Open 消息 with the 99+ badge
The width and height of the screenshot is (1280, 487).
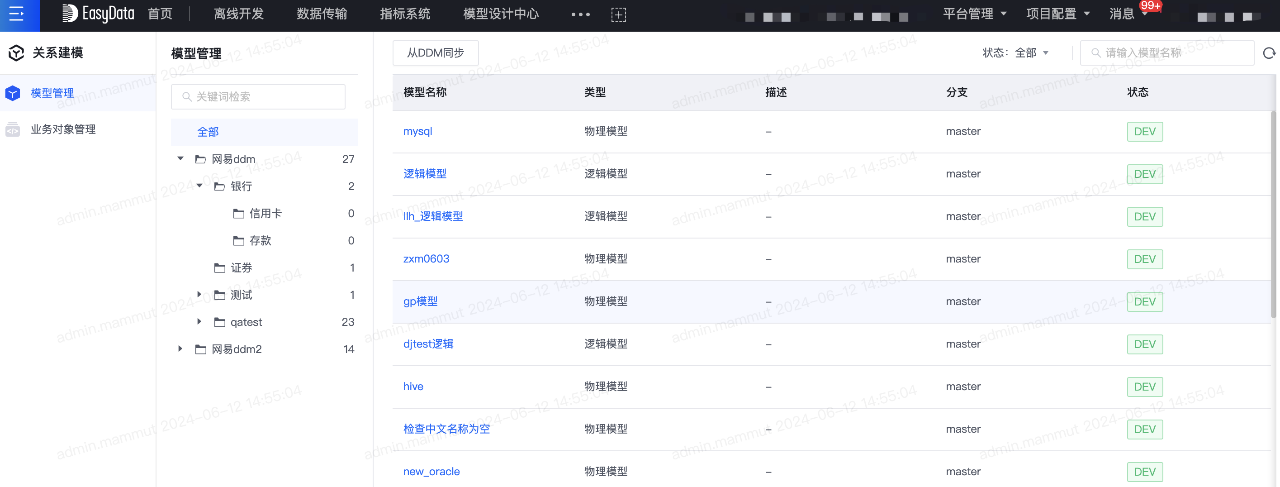pos(1122,14)
